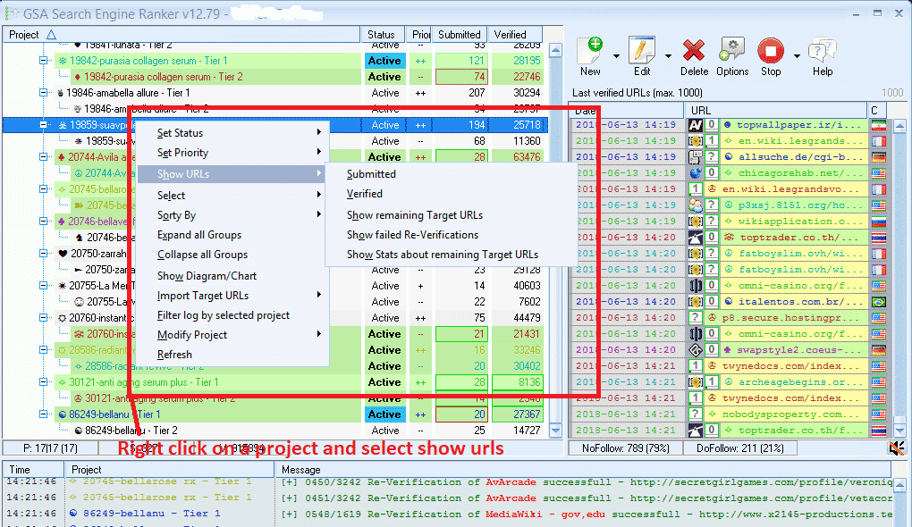Collapse the 19842-purasia collagen serum group
Viewport: 912px width, 527px height.
[x=43, y=61]
